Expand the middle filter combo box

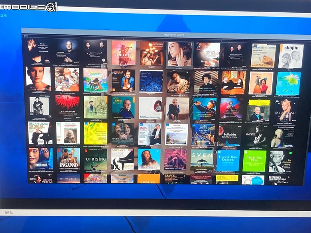[172, 39]
